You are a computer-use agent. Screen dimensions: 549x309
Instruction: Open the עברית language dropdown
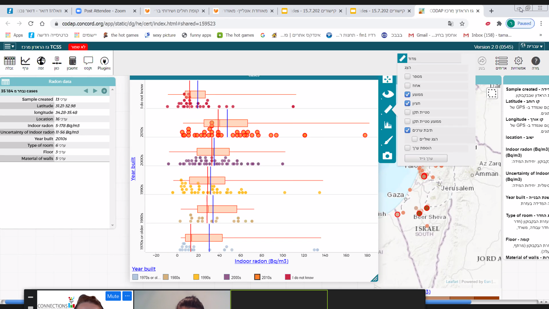(532, 46)
